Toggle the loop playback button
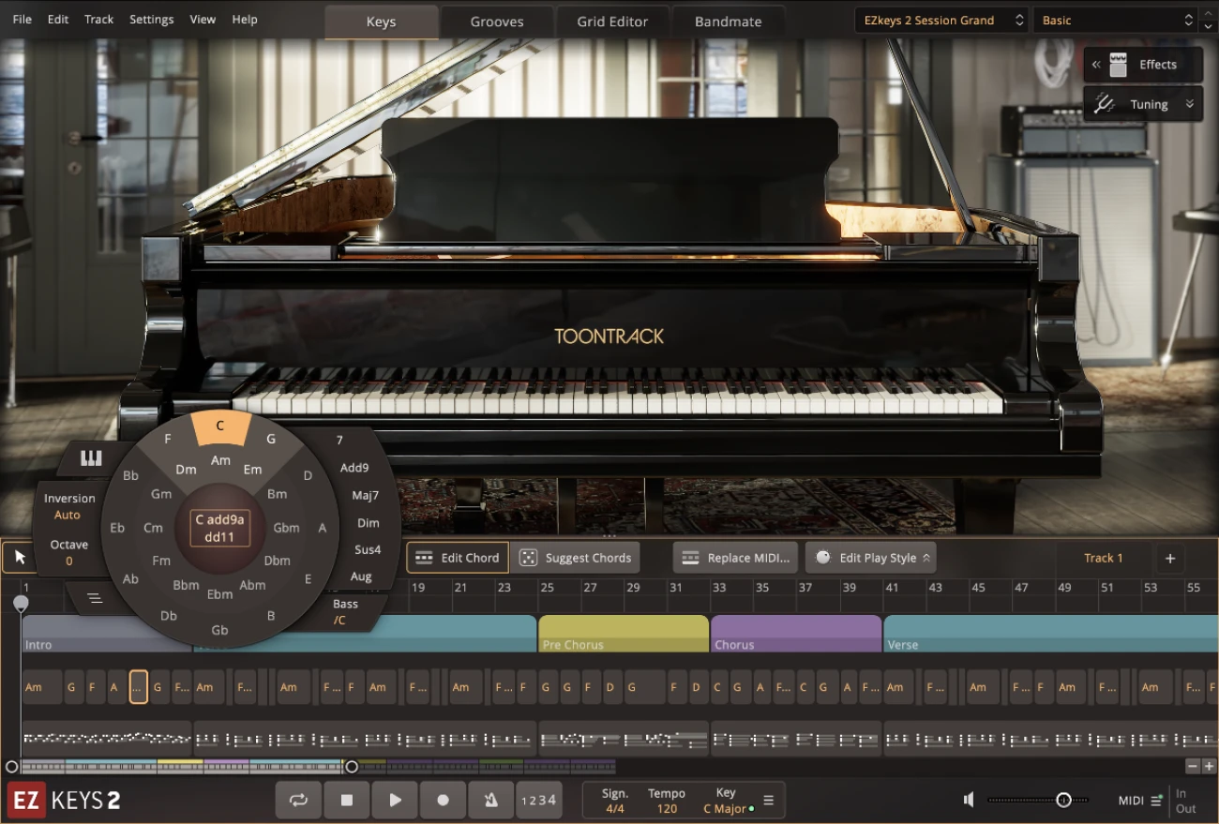The width and height of the screenshot is (1219, 824). click(298, 800)
